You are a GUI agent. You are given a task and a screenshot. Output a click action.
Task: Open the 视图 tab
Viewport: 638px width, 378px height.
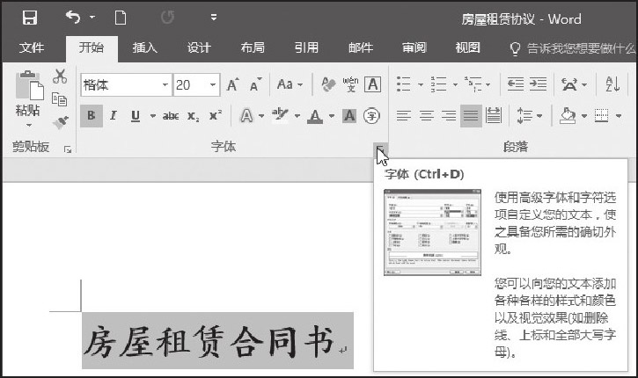(x=468, y=47)
